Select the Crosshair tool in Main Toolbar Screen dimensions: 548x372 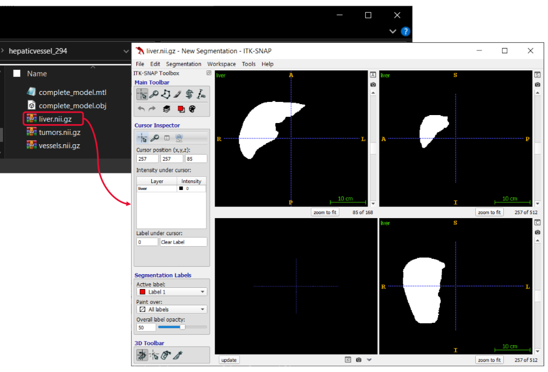pyautogui.click(x=141, y=94)
